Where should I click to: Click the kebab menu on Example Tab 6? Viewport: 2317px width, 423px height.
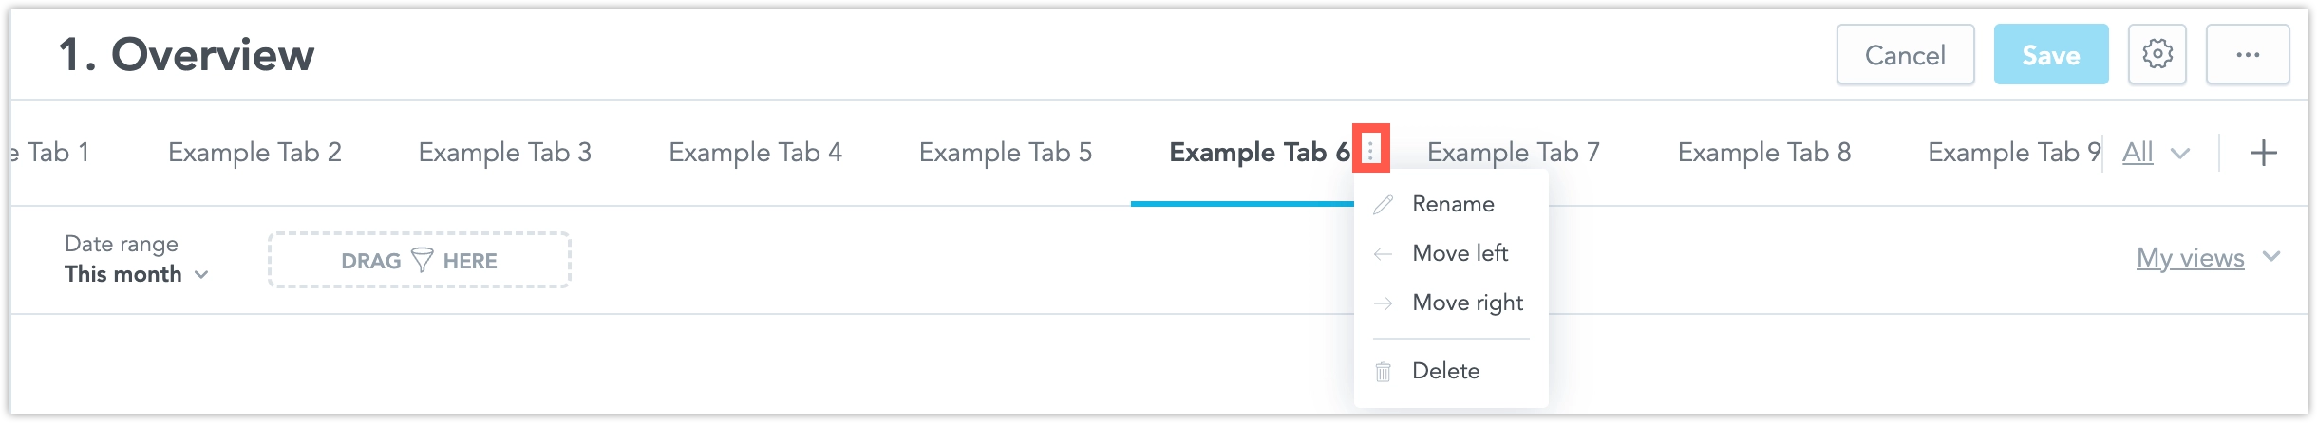tap(1370, 150)
